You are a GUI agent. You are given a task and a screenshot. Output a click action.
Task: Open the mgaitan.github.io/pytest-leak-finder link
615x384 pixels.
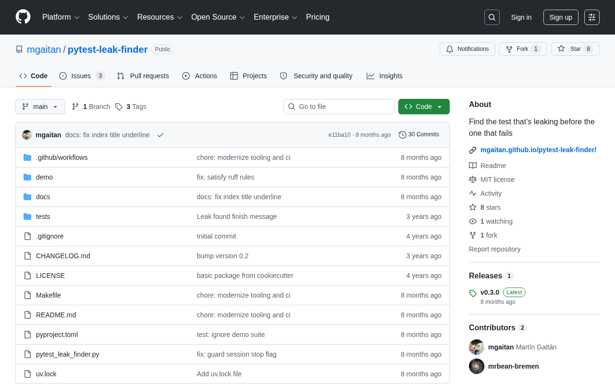(538, 150)
